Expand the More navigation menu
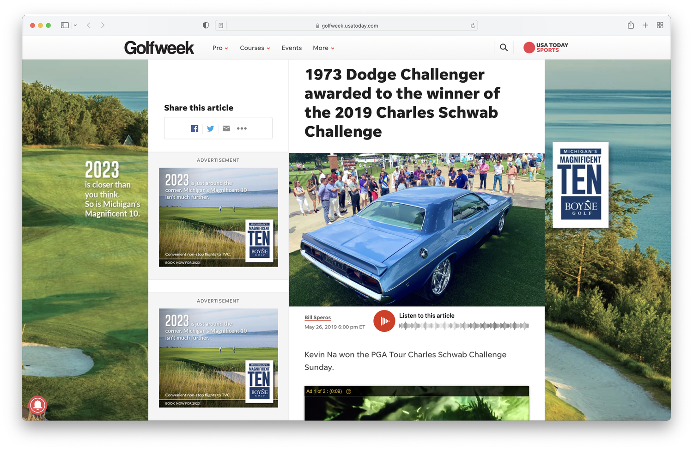Screen dimensions: 693x450 click(x=323, y=48)
